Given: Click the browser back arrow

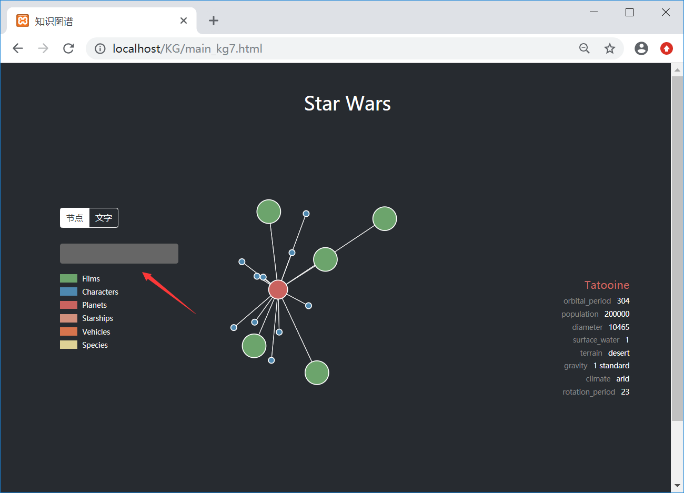Looking at the screenshot, I should (x=18, y=48).
